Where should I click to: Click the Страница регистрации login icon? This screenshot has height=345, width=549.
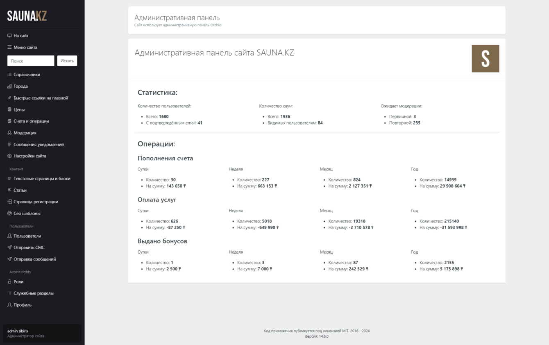pos(9,202)
